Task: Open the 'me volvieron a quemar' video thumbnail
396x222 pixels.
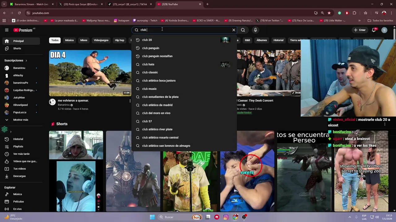Action: 90,73
